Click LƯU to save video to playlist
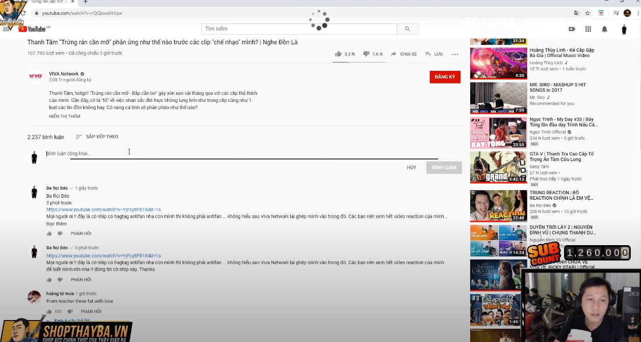The width and height of the screenshot is (641, 342). pyautogui.click(x=433, y=54)
